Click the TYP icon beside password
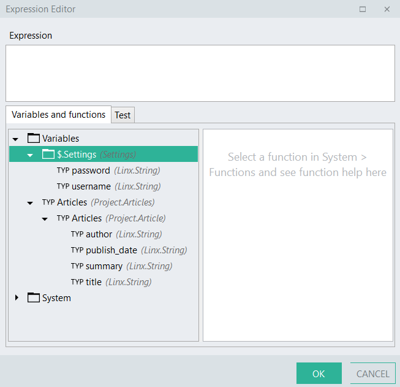 point(63,170)
